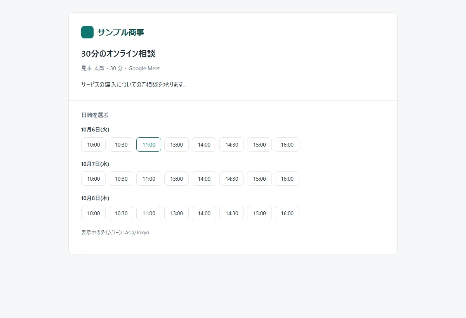Choose the highlighted 11:00 slot on 10月6日(火)
Screen dimensions: 466x318
tap(149, 145)
